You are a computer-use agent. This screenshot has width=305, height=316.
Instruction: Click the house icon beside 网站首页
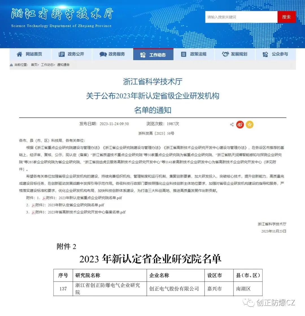coord(19,54)
